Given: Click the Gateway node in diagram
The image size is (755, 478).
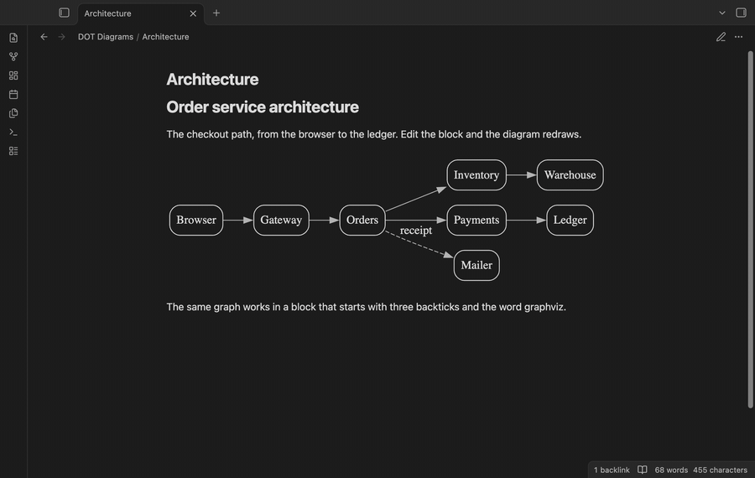Looking at the screenshot, I should point(281,220).
